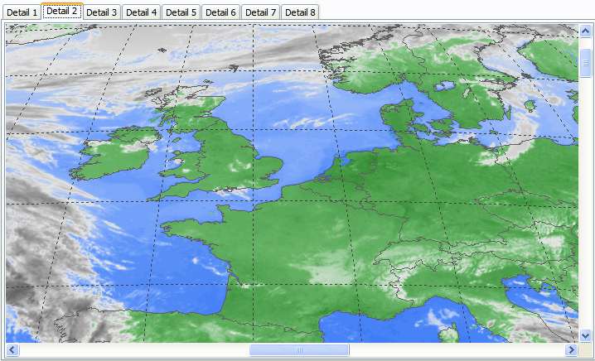
Task: Switch to the Detail 1 tab
Action: click(22, 12)
